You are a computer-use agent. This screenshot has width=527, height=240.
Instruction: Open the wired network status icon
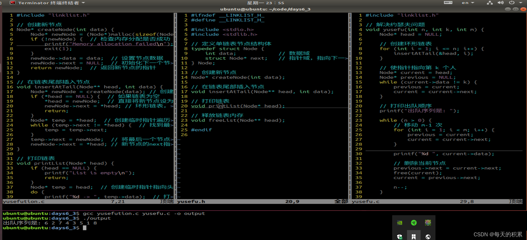[x=490, y=3]
